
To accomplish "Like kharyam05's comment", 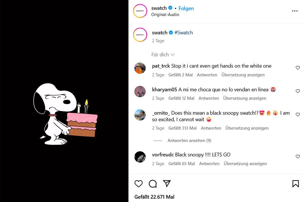I will 298,91.
